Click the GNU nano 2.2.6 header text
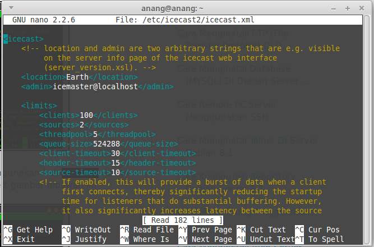Image resolution: width=374 pixels, height=247 pixels. pyautogui.click(x=44, y=20)
